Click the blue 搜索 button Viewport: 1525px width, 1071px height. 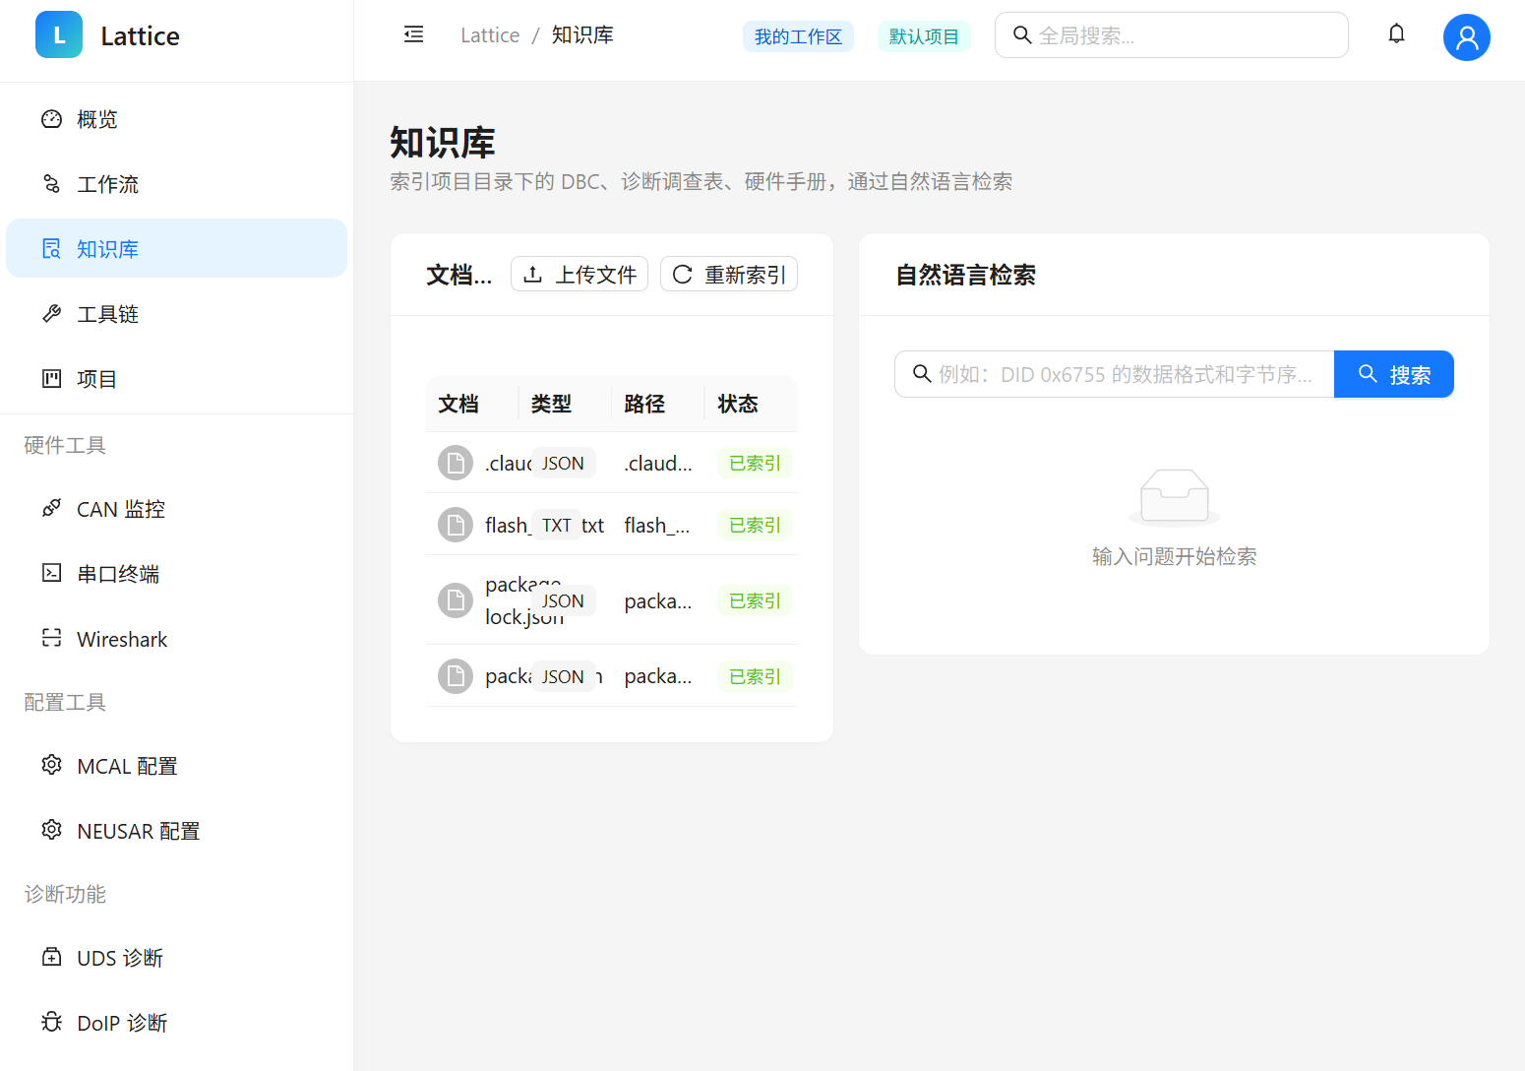(x=1394, y=374)
